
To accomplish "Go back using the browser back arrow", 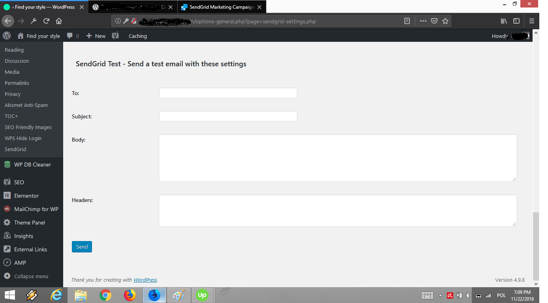I will (x=8, y=21).
